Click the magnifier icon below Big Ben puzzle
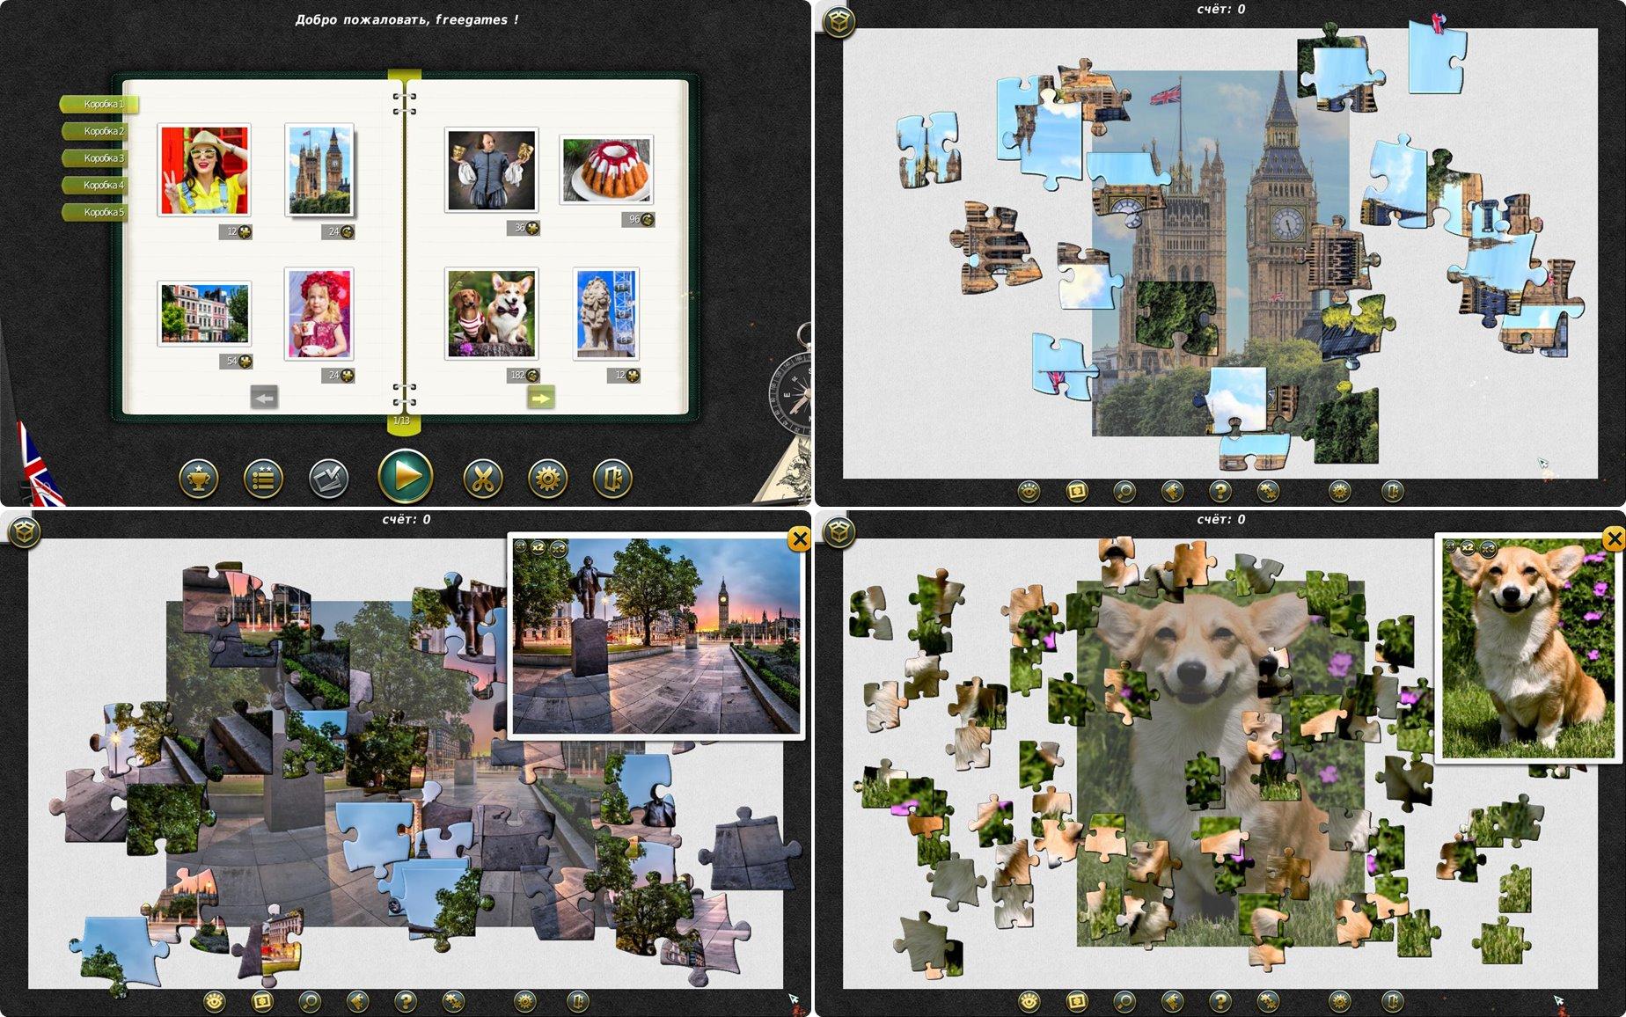 1124,492
